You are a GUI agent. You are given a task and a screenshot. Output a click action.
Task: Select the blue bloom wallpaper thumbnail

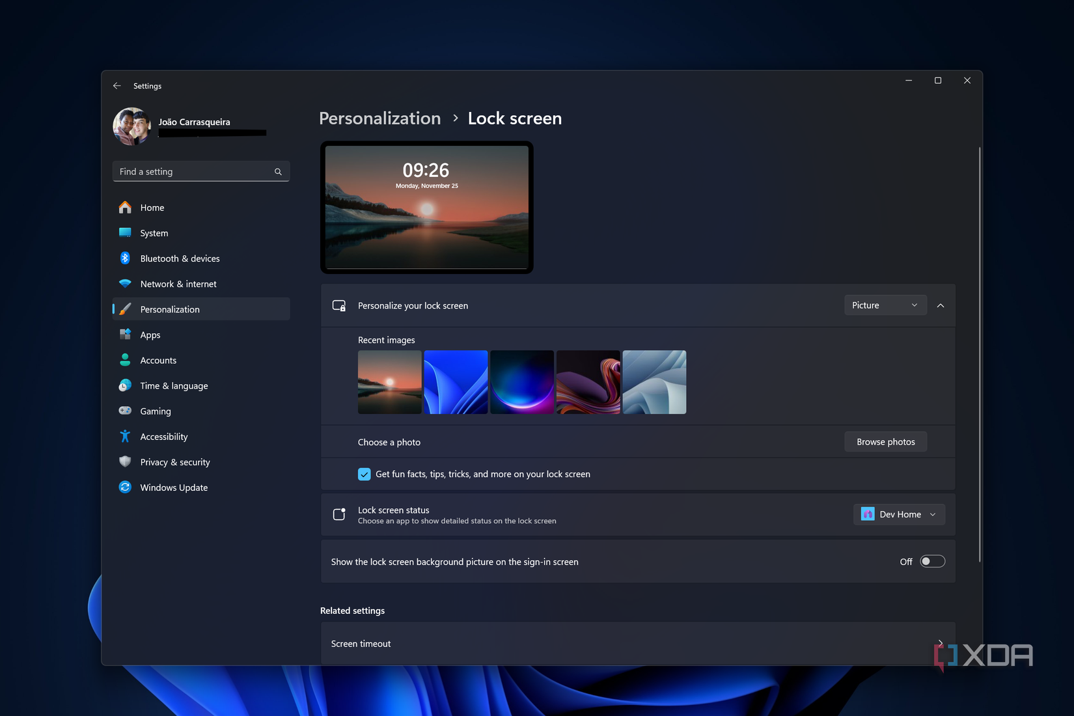[456, 381]
